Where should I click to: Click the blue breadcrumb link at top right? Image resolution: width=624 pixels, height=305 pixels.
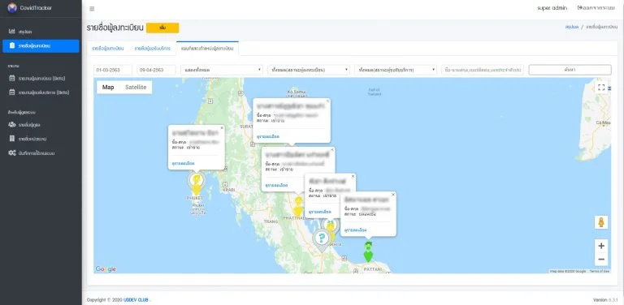point(572,27)
